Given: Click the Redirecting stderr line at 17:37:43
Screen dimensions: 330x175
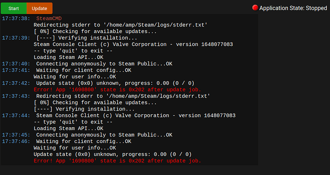Looking at the screenshot, I should (123, 96).
